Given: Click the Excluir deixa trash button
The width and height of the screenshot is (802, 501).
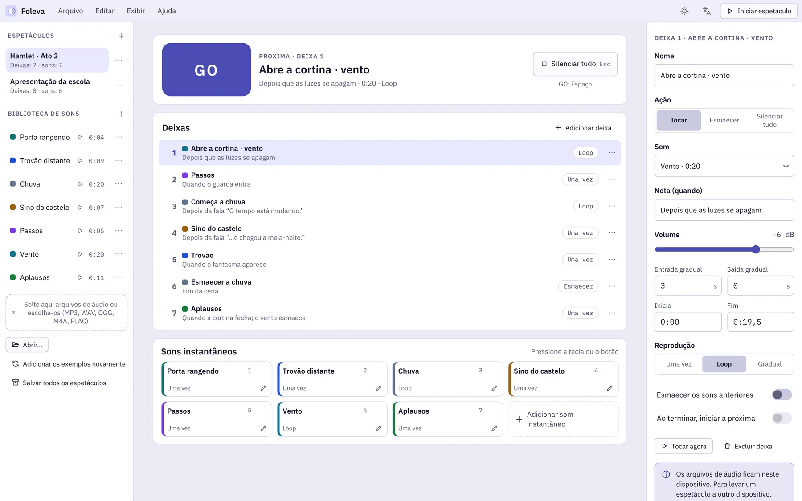Looking at the screenshot, I should click(749, 446).
